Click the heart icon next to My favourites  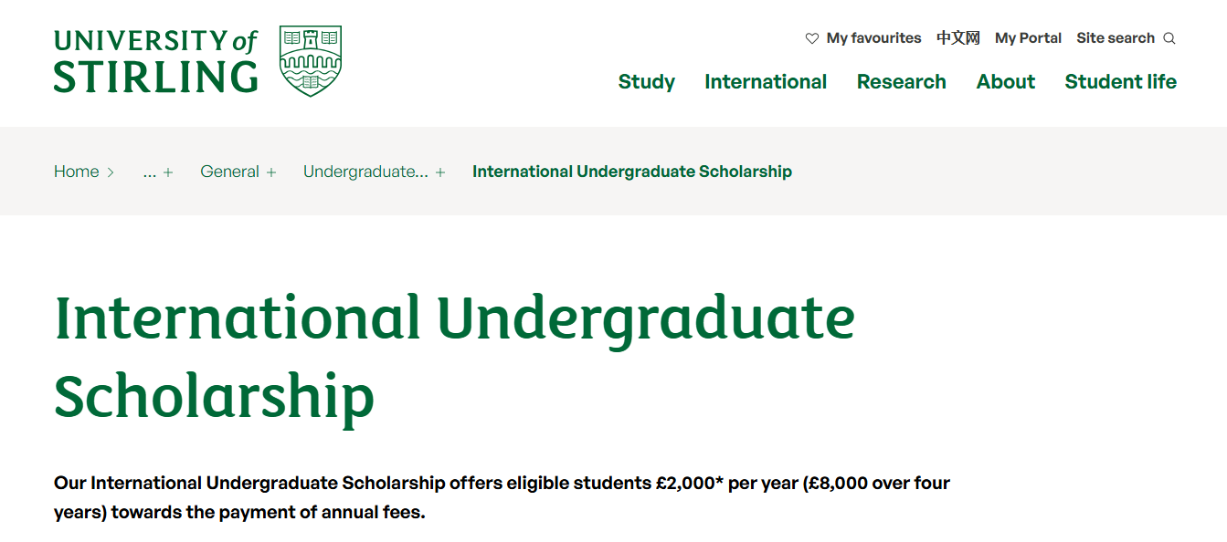[811, 37]
